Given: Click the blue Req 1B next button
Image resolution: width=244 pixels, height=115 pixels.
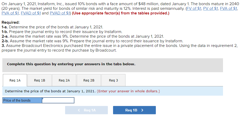Looking at the screenshot, I should pyautogui.click(x=134, y=110).
